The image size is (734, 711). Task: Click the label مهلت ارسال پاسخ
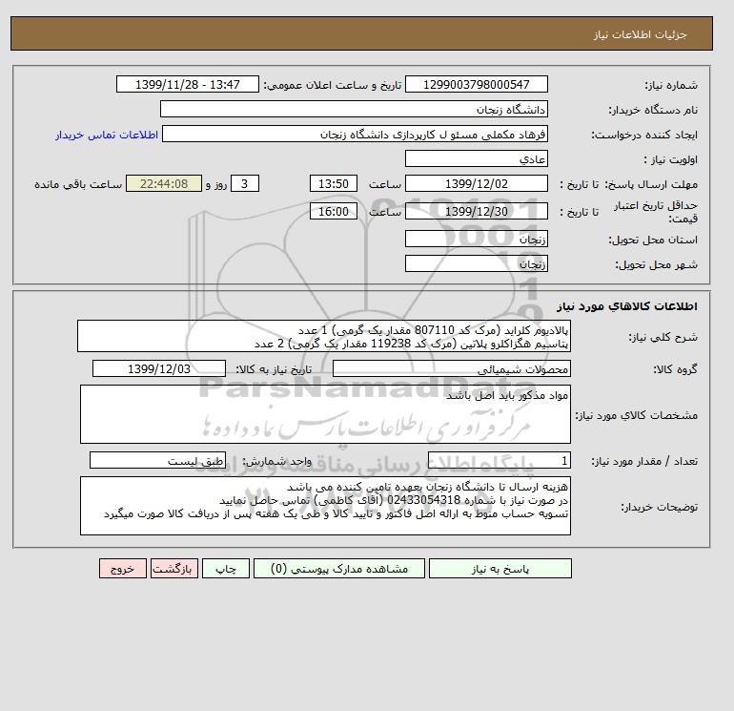coord(652,184)
